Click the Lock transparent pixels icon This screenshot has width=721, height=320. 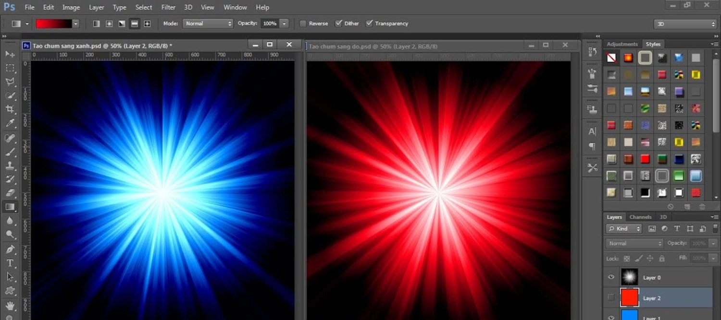pyautogui.click(x=627, y=258)
